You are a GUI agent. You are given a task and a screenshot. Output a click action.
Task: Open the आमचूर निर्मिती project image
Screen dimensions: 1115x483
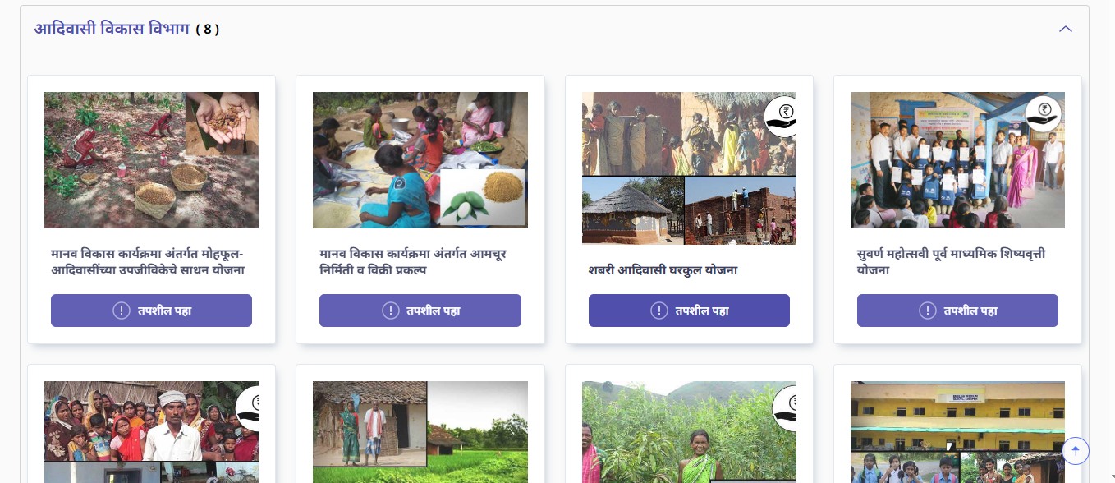[420, 159]
